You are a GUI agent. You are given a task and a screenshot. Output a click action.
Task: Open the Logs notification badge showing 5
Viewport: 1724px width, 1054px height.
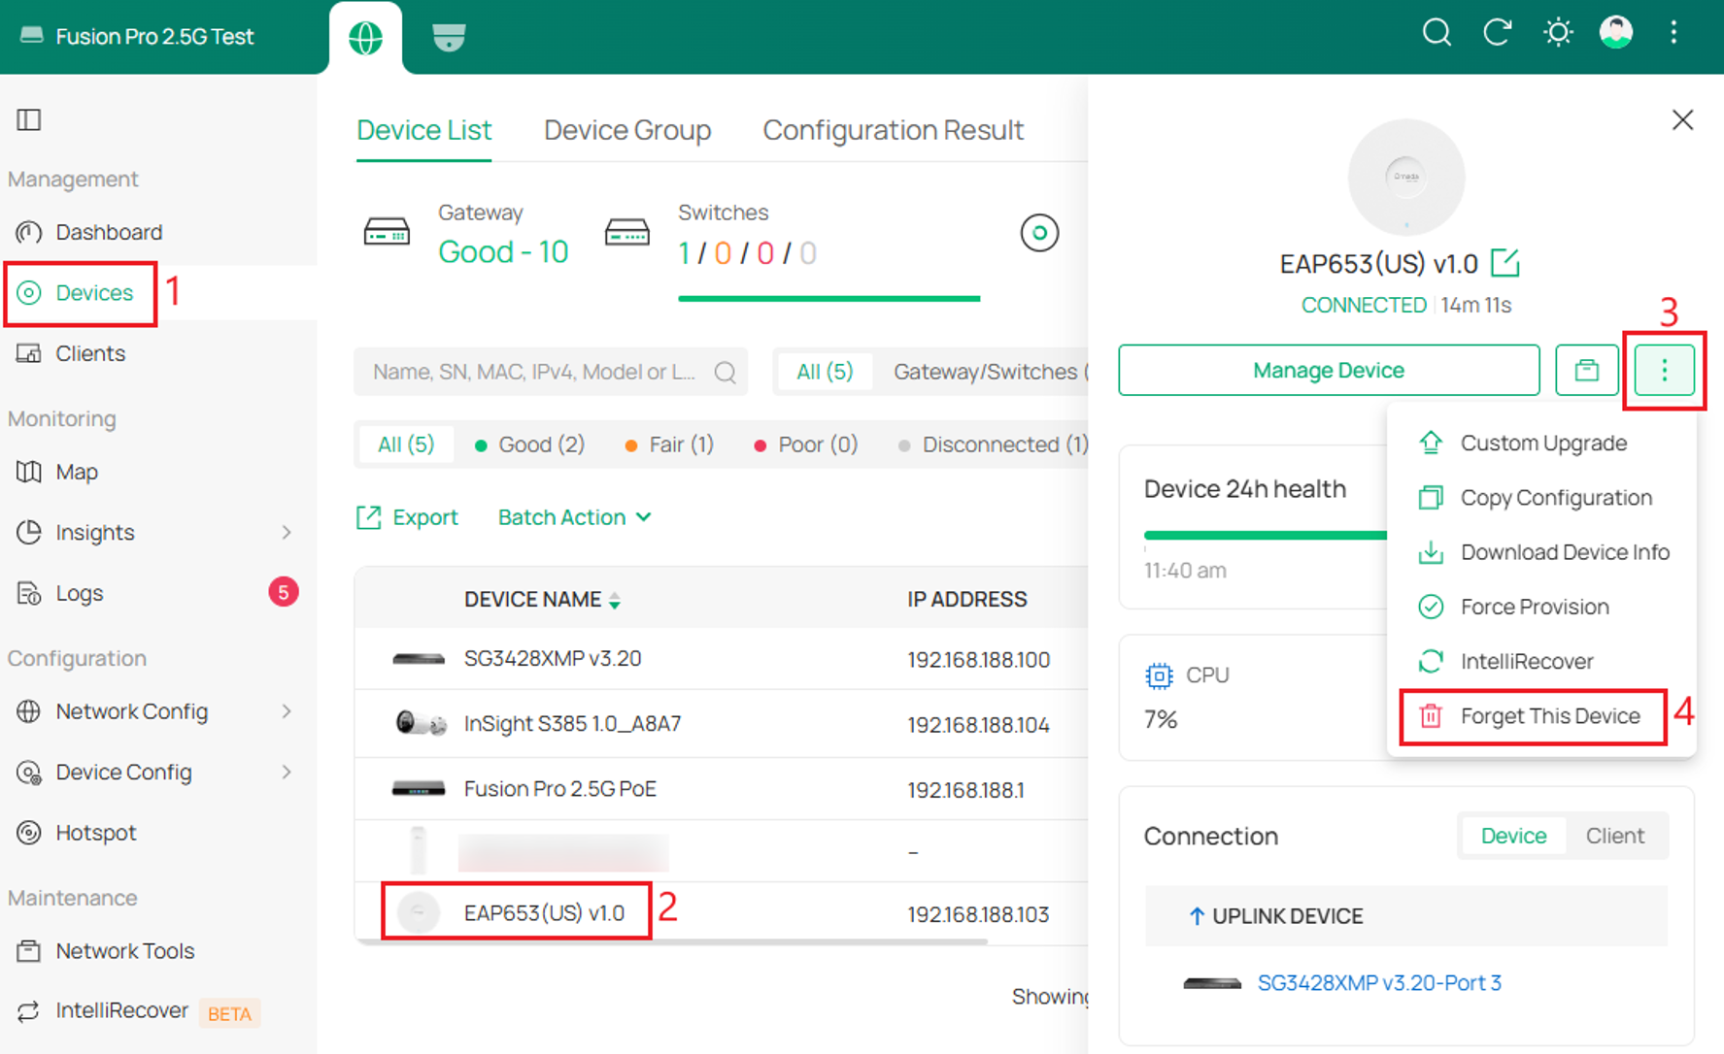coord(283,592)
